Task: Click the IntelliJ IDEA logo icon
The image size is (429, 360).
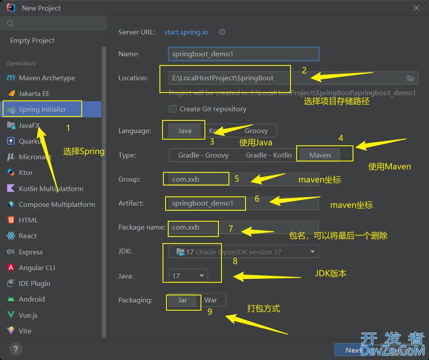Action: [x=11, y=8]
